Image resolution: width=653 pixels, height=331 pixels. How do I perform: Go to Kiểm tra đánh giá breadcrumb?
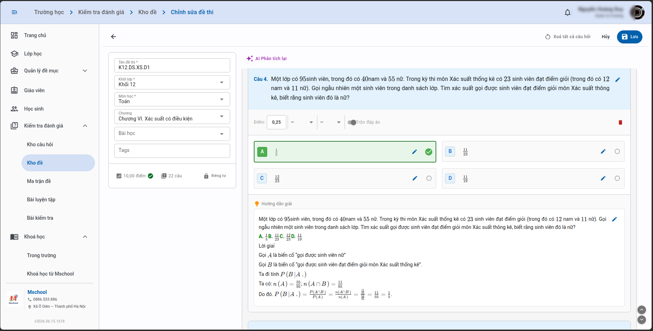(101, 12)
